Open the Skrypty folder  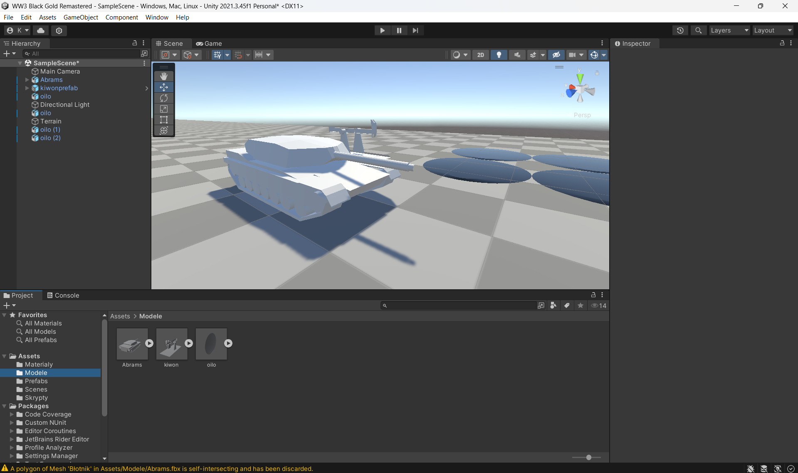click(x=36, y=398)
